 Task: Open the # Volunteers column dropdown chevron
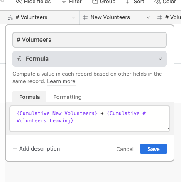[73, 17]
